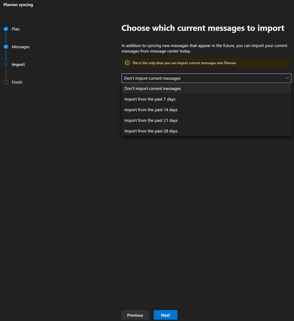Click the Import step circle indicator
Viewport: 294px width, 321px height.
pyautogui.click(x=6, y=64)
